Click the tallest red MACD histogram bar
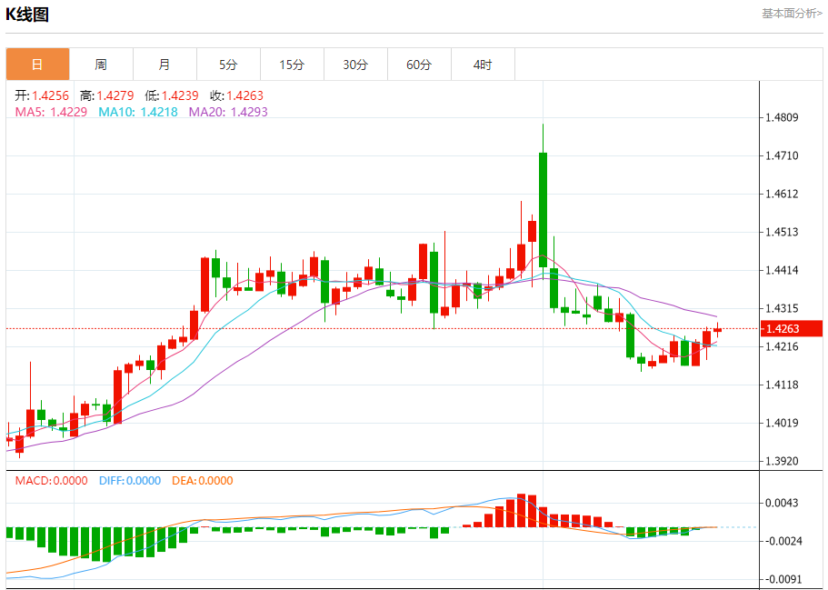This screenshot has height=590, width=828. coord(521,510)
